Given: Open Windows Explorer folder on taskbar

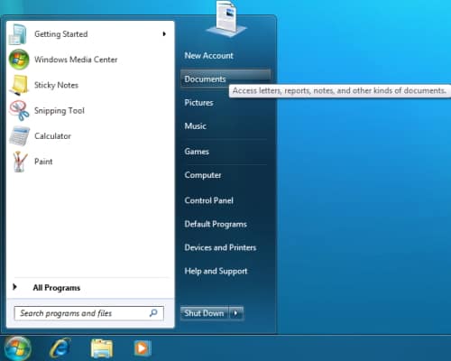Looking at the screenshot, I should pos(102,348).
